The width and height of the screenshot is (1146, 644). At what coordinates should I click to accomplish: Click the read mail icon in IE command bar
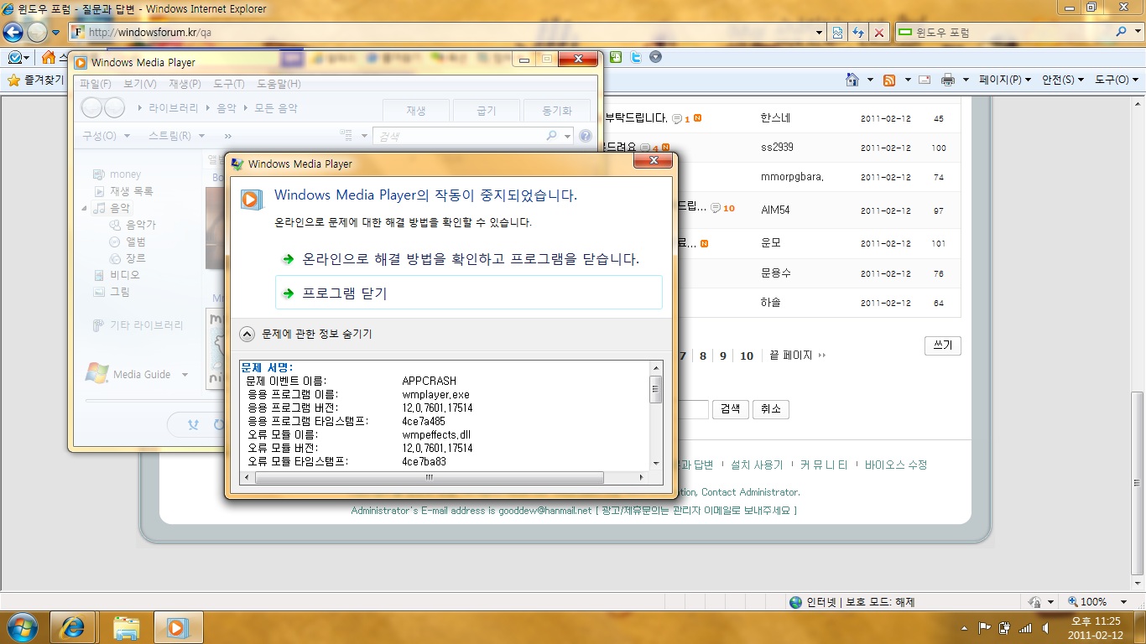click(x=925, y=80)
